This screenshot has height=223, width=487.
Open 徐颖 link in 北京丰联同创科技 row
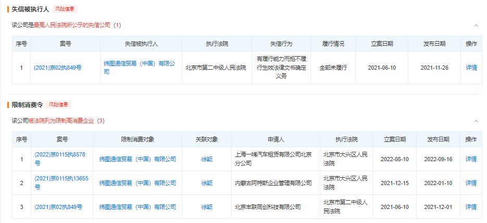coord(207,207)
